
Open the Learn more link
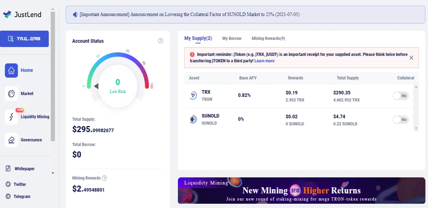coord(264,61)
